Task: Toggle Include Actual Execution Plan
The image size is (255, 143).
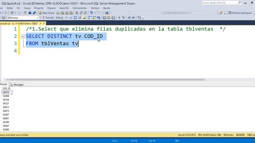Action: click(x=90, y=17)
